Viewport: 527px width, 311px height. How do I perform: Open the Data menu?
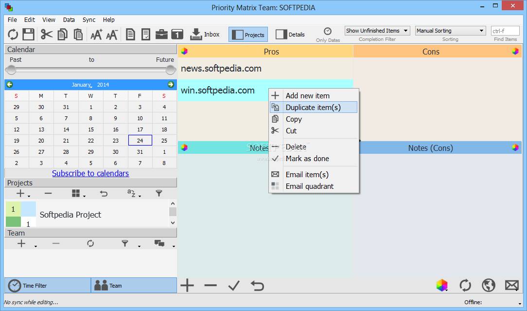(x=69, y=20)
